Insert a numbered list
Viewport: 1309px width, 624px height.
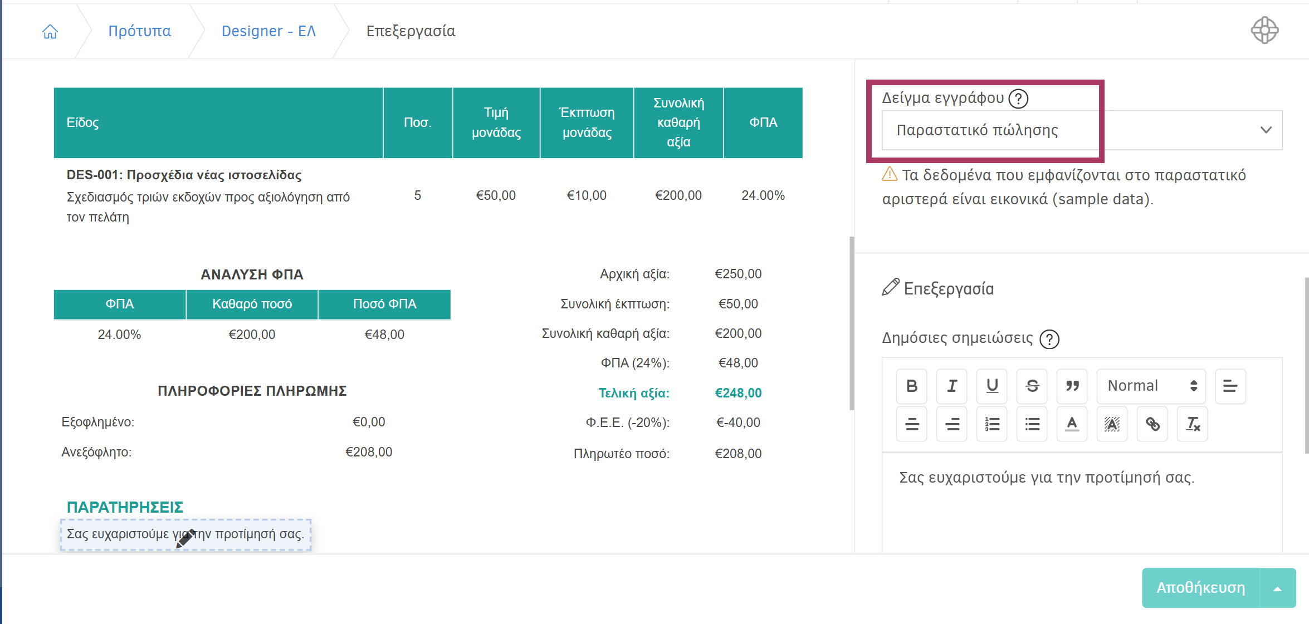coord(991,424)
